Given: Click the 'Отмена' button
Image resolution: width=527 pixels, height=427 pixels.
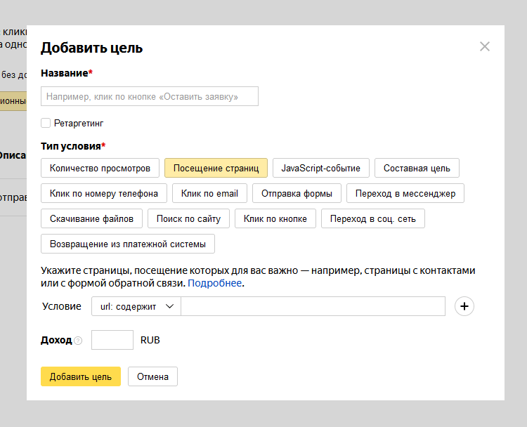Looking at the screenshot, I should pos(152,376).
